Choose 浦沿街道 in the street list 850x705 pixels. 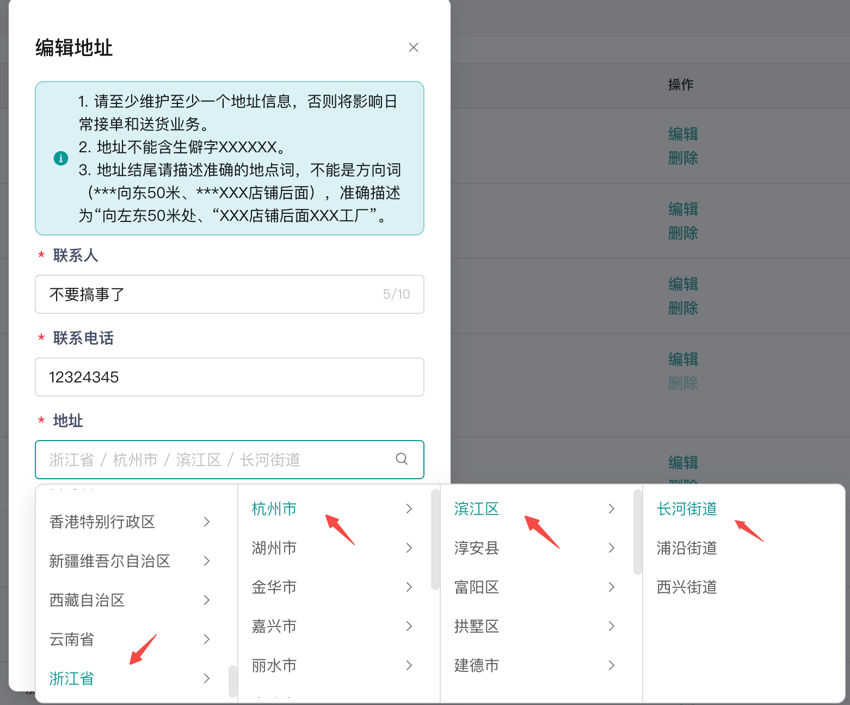click(x=687, y=548)
